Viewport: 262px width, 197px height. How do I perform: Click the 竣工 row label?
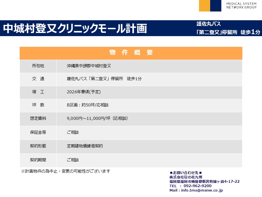tap(38, 92)
